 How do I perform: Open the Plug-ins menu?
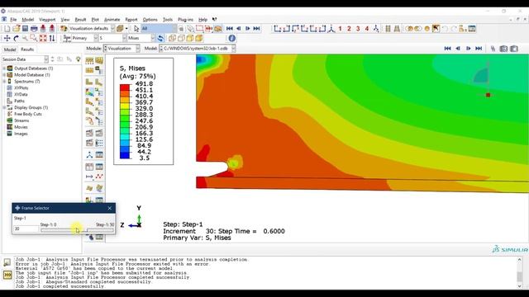pyautogui.click(x=185, y=20)
